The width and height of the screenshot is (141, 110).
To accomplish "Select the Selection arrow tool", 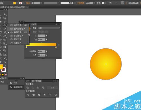I will click(x=5, y=14).
